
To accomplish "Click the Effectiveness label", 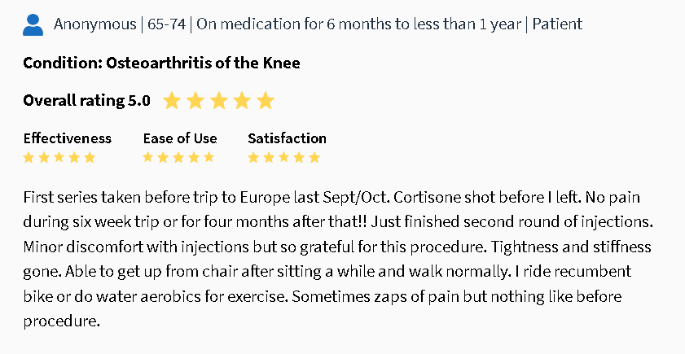I will click(67, 138).
